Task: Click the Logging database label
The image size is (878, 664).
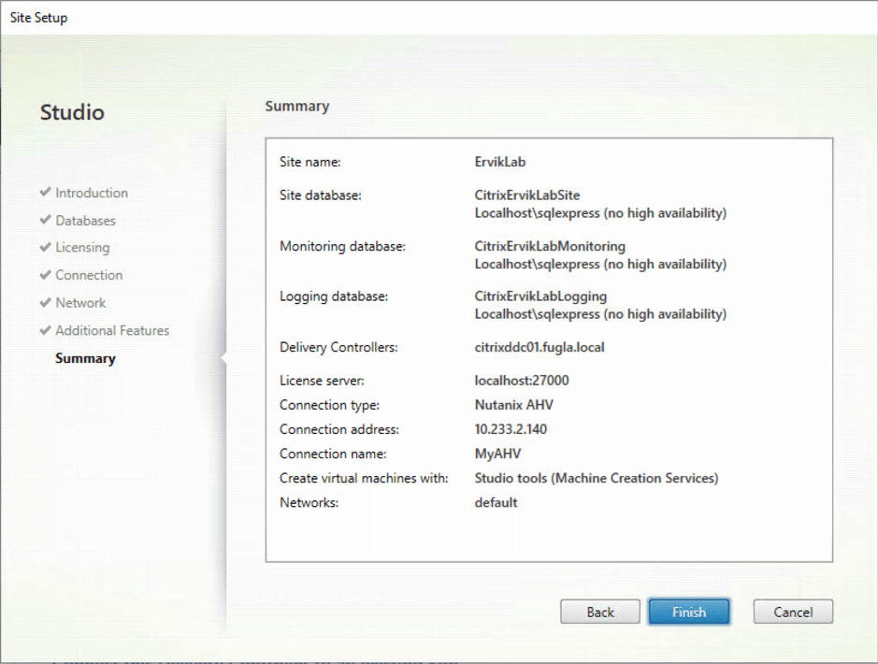Action: tap(333, 296)
